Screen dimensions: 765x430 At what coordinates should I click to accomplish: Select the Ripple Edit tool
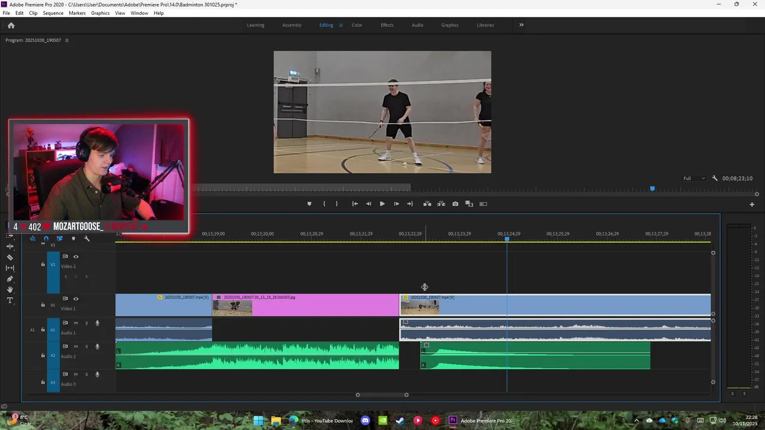point(10,246)
